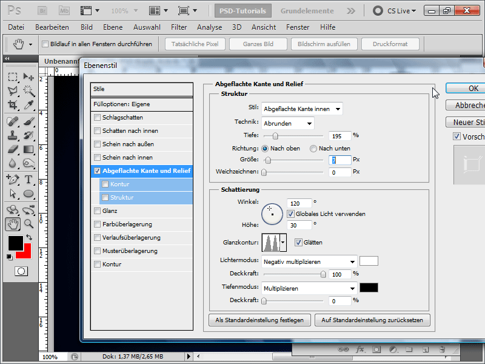
Task: Activate the horizontal Type tool
Action: 28,180
